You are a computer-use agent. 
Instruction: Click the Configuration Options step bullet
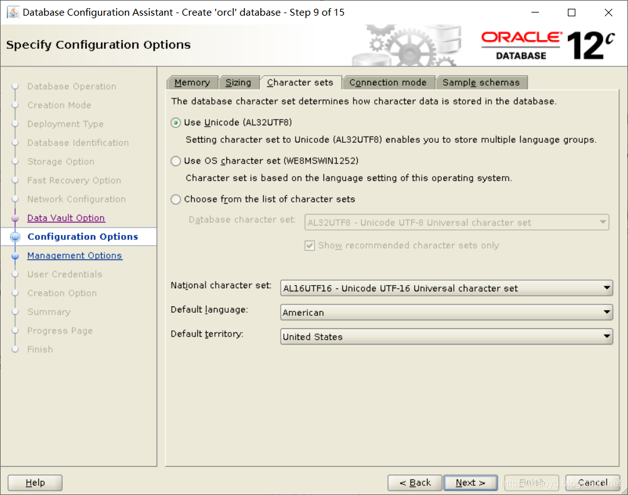click(x=15, y=237)
